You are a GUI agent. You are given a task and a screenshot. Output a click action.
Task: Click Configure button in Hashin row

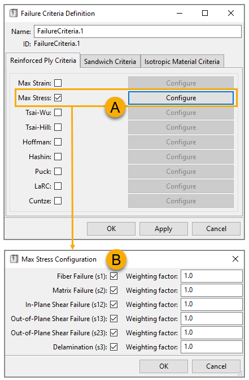181,157
